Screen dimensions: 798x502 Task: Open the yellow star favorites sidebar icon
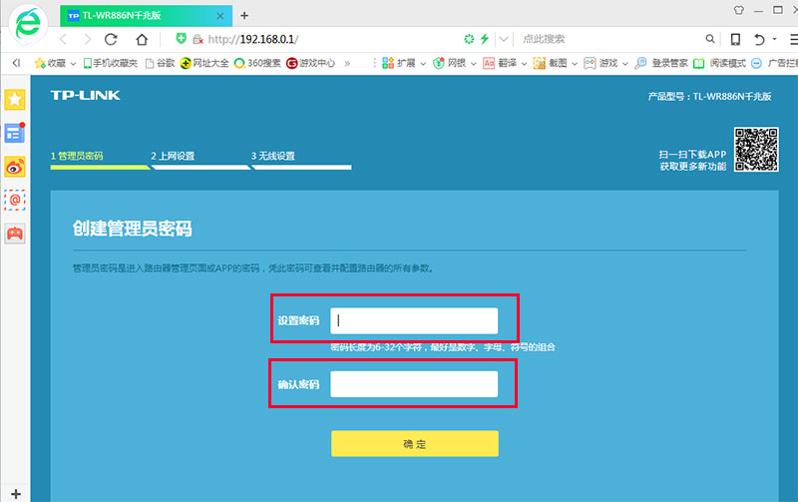15,99
